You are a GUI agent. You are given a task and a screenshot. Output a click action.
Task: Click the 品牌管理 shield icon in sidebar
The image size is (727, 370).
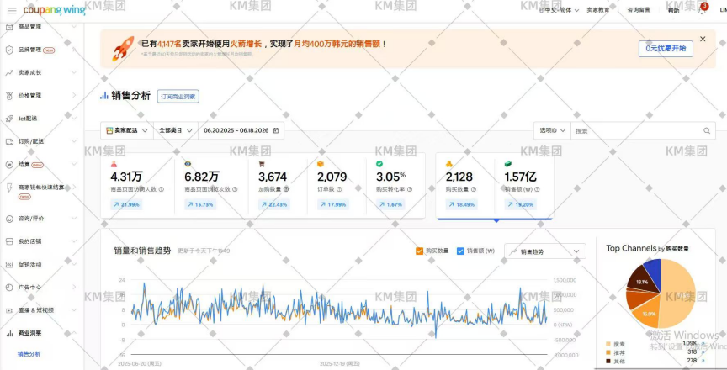9,50
